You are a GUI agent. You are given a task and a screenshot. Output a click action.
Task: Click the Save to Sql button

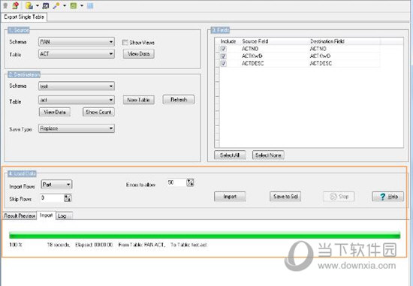(285, 197)
